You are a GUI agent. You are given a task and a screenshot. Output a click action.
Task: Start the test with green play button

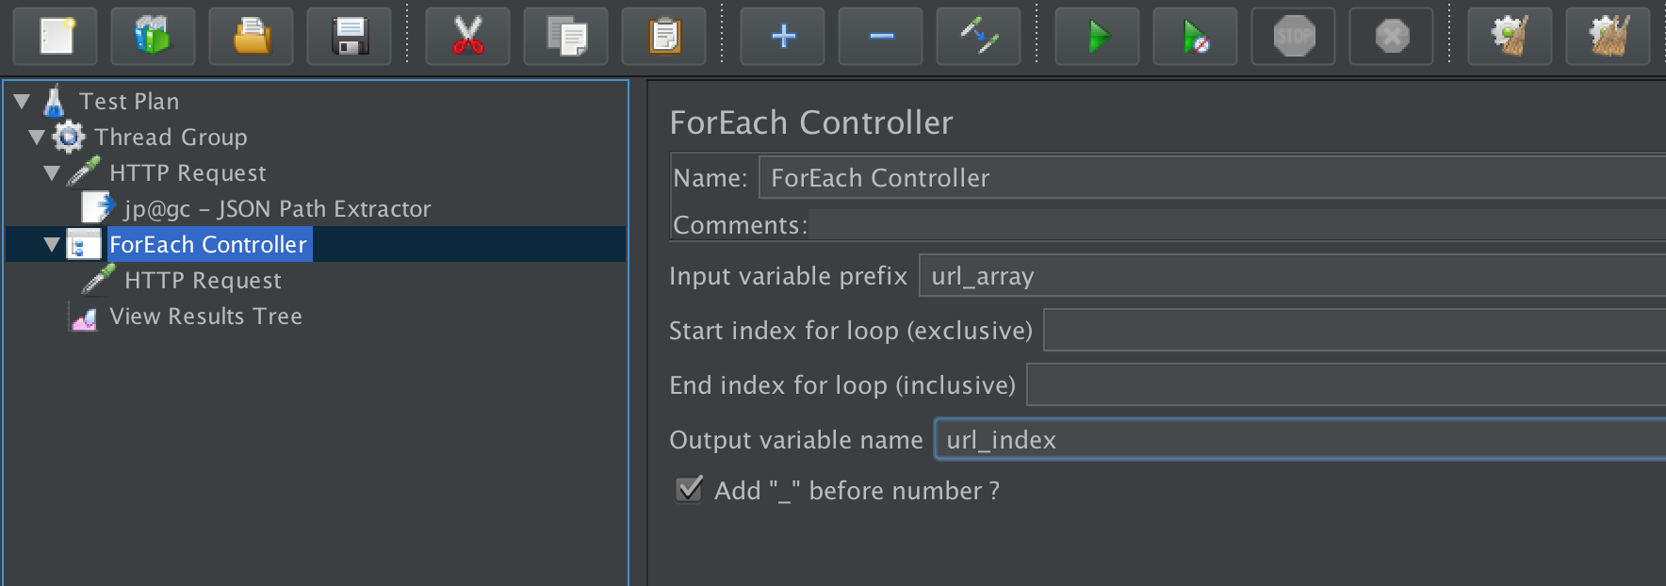(1097, 37)
